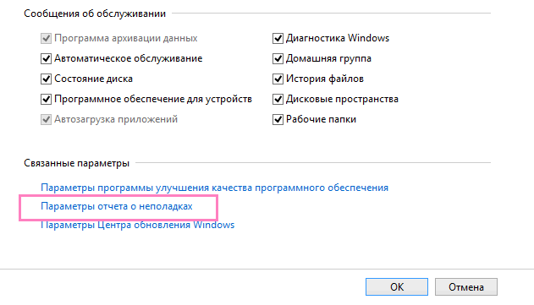Toggle the Домашняя группа checkbox
Image resolution: width=534 pixels, height=305 pixels.
click(x=278, y=58)
